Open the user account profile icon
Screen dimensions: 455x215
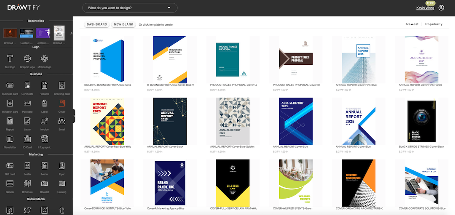441,8
